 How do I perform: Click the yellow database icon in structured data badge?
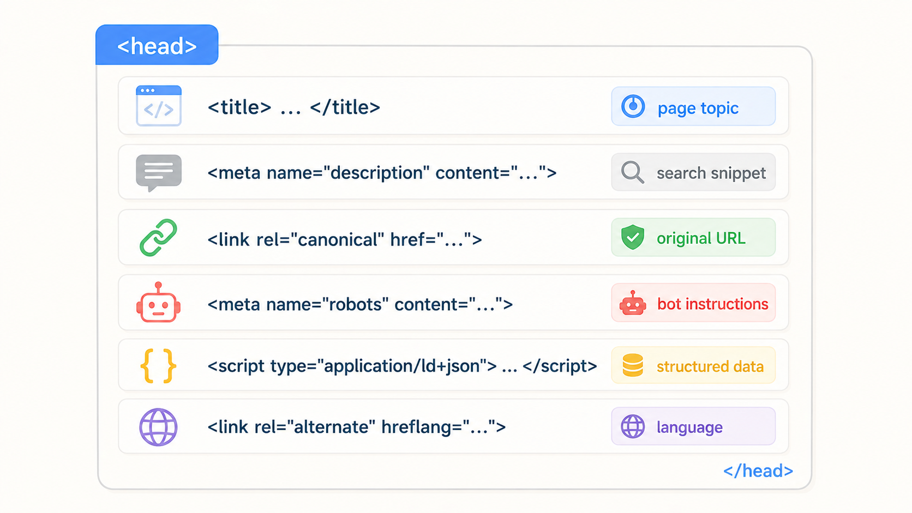tap(633, 366)
